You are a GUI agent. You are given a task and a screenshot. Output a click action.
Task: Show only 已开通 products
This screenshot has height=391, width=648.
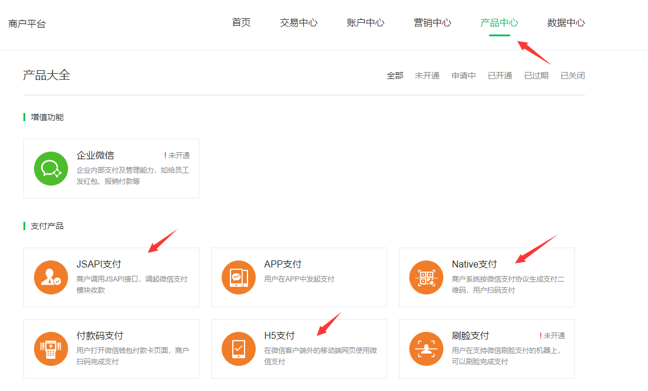500,76
